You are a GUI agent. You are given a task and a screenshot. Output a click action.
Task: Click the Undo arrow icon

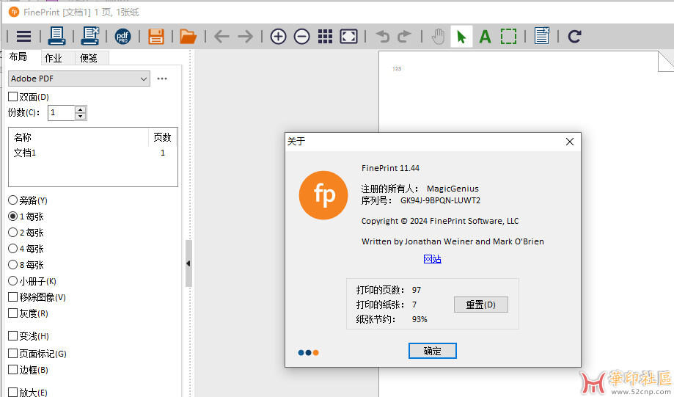tap(382, 37)
